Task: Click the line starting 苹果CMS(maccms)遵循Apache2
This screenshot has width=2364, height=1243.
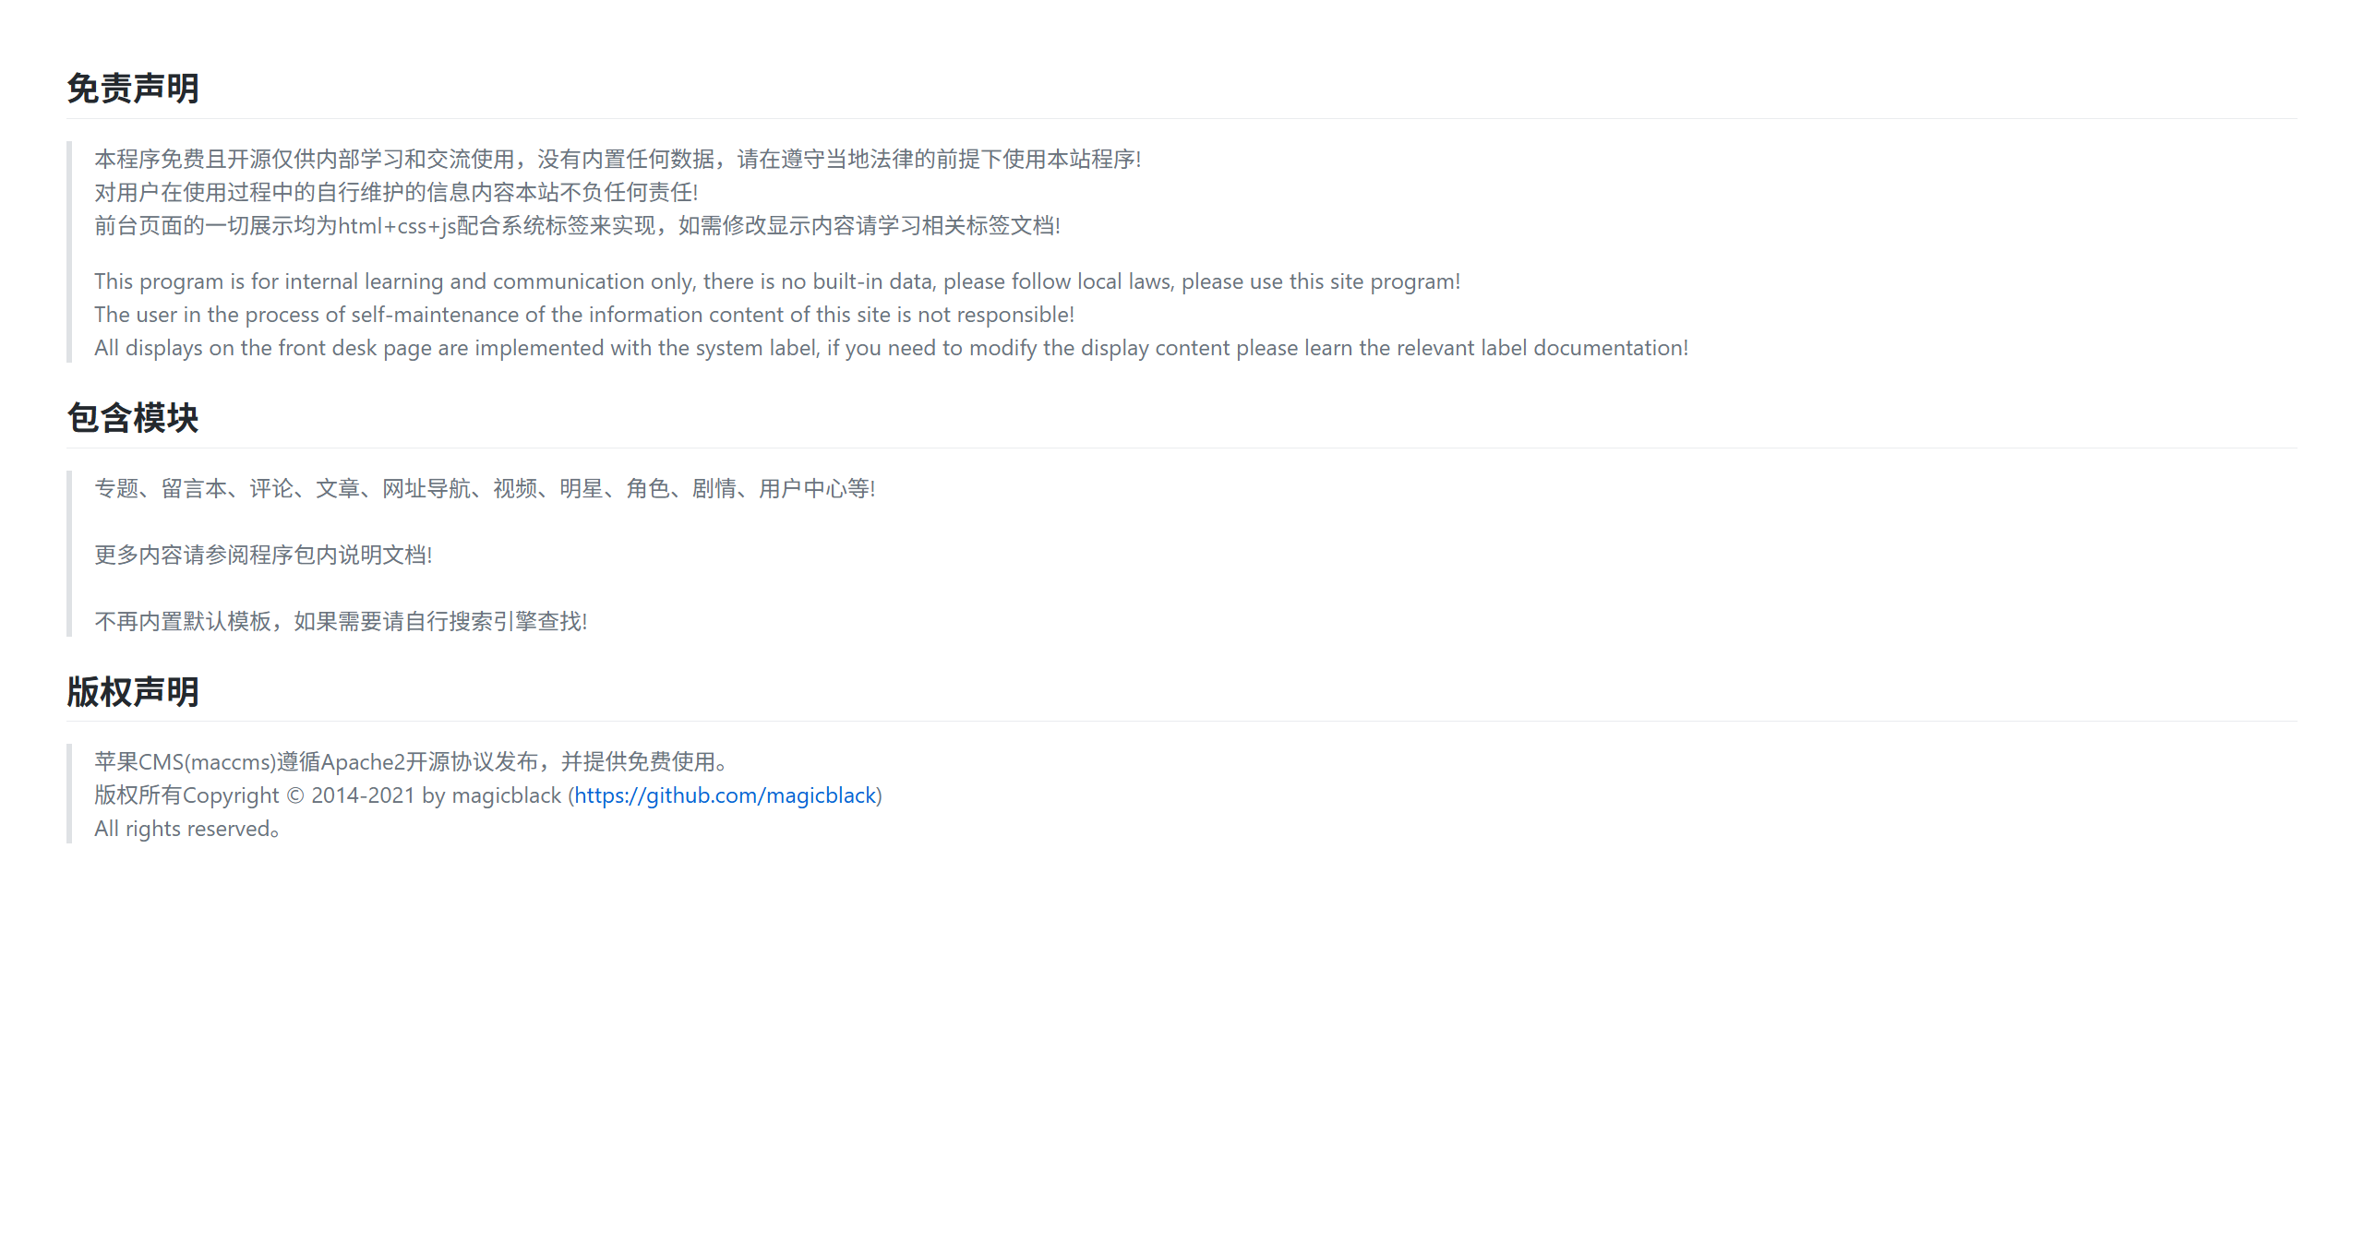Action: pyautogui.click(x=410, y=762)
